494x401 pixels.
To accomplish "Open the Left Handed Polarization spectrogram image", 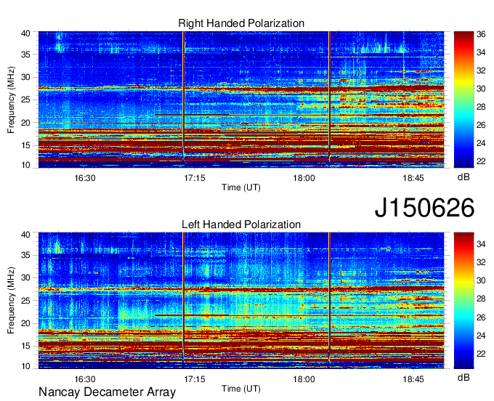I will [241, 301].
